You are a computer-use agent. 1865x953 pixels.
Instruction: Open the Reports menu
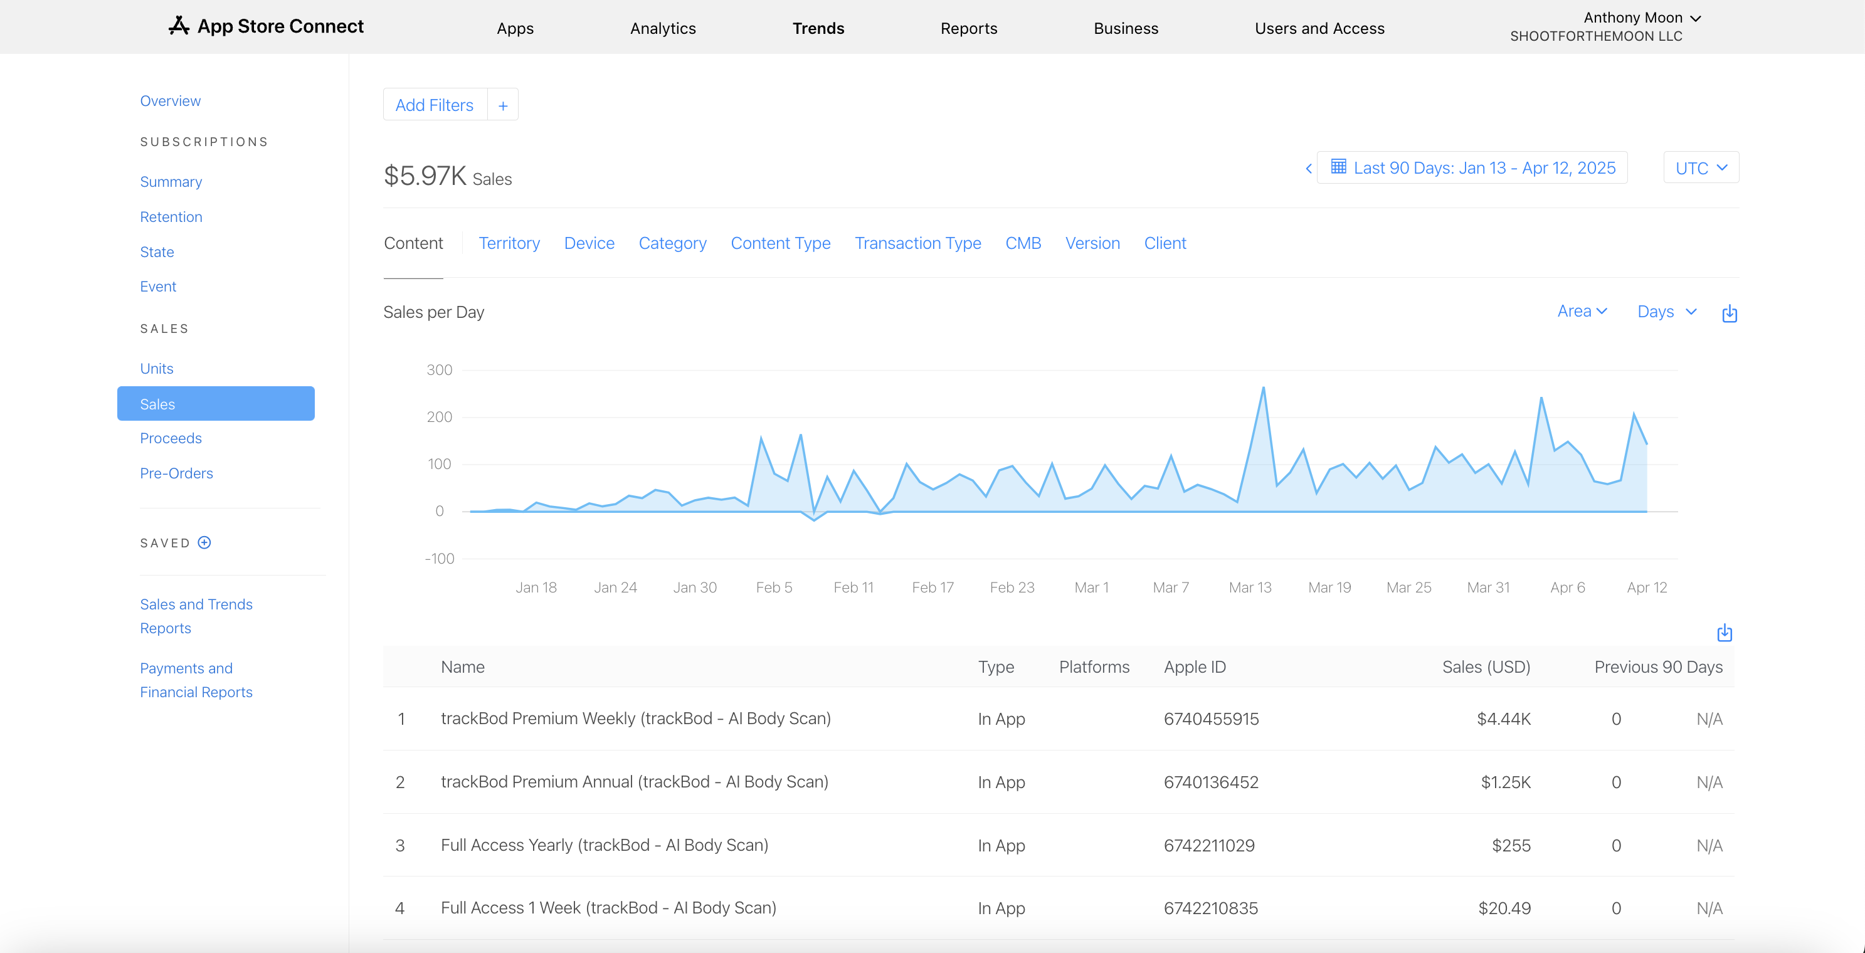coord(969,28)
